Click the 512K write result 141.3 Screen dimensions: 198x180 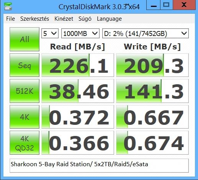point(152,91)
